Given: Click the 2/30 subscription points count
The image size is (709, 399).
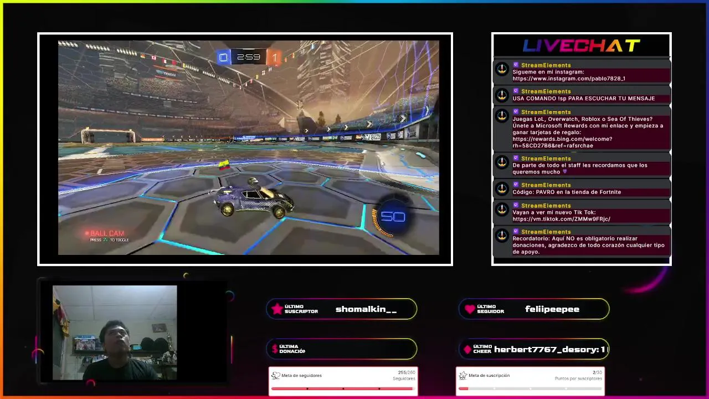Looking at the screenshot, I should (x=597, y=372).
